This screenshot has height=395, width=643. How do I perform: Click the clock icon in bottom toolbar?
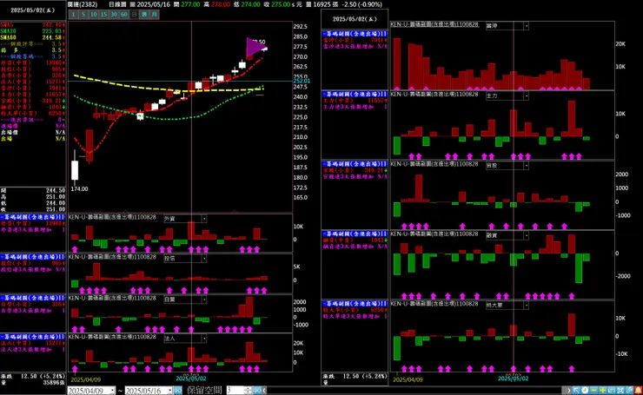(x=585, y=390)
